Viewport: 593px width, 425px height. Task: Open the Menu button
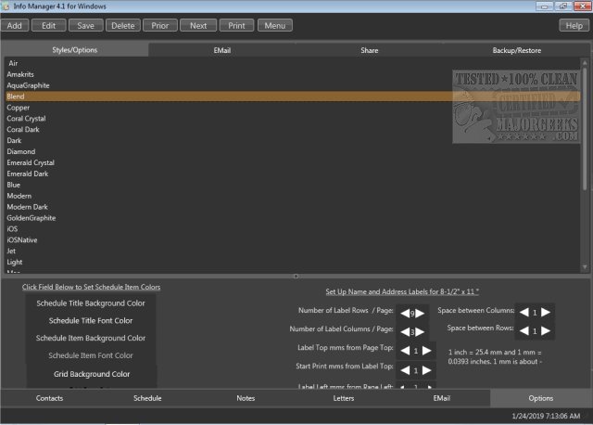[x=274, y=26]
